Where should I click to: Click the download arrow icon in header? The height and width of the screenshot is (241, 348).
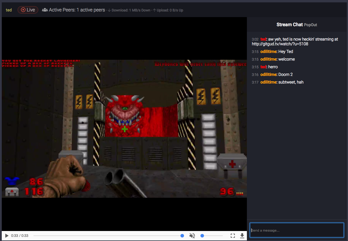pyautogui.click(x=109, y=10)
